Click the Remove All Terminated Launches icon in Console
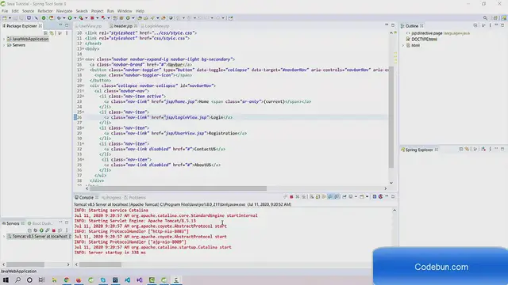Viewport: 508px width, 285px height. coord(303,197)
